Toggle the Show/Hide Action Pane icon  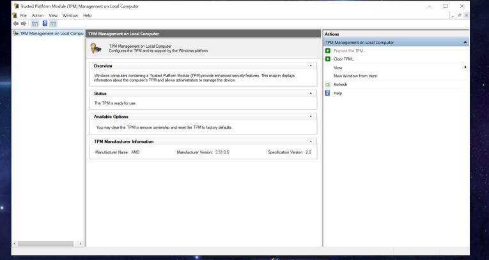53,24
